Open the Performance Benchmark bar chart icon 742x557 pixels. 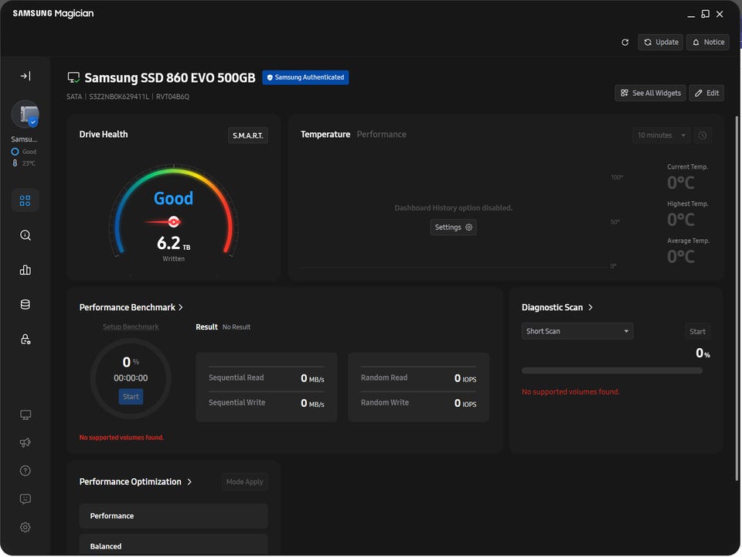coord(25,270)
